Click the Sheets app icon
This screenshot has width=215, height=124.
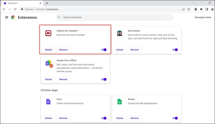(120, 102)
